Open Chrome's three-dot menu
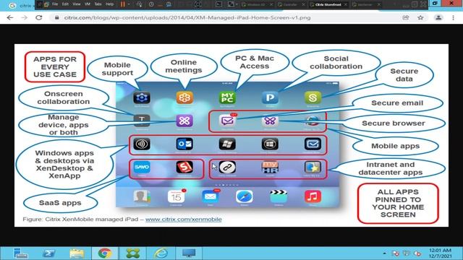The width and height of the screenshot is (463, 260). [x=454, y=17]
